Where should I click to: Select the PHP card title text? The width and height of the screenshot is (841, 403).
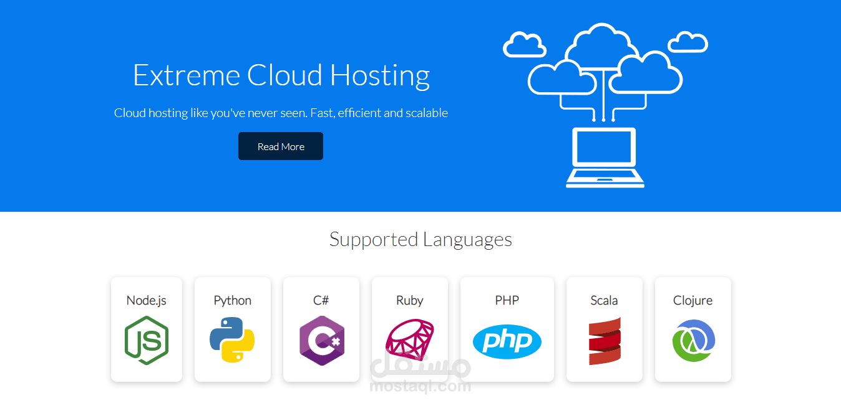pos(507,300)
